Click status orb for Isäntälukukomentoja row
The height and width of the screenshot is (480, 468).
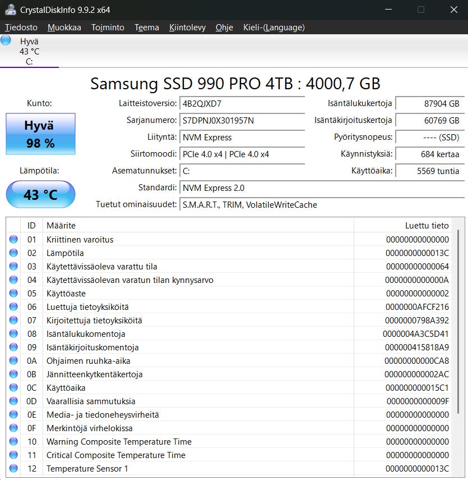(x=13, y=333)
